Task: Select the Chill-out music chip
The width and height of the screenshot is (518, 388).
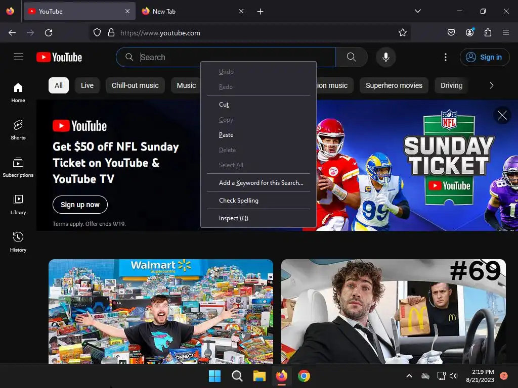Action: coord(135,85)
